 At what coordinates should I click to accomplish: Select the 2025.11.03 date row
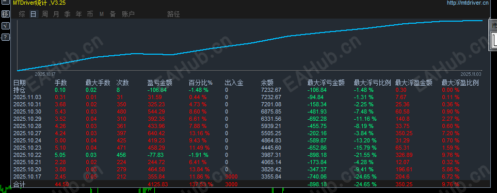tap(27, 97)
